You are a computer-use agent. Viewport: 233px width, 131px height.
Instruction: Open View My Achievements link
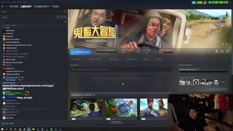[218, 89]
